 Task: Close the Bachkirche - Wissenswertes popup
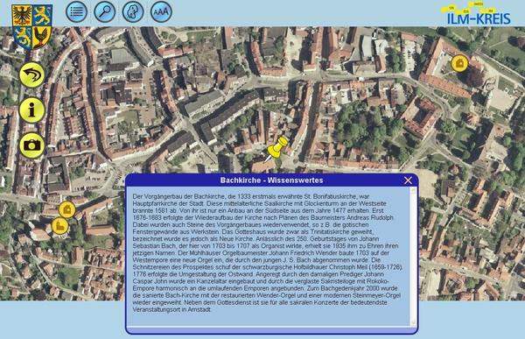point(408,180)
